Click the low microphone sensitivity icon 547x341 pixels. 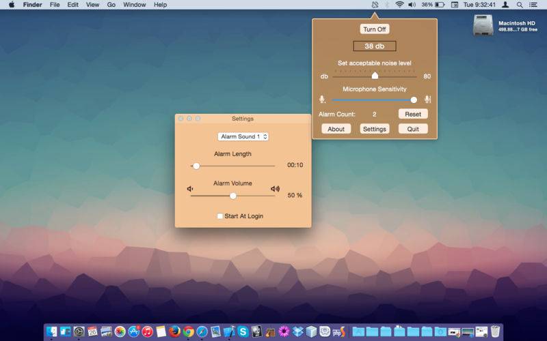322,100
